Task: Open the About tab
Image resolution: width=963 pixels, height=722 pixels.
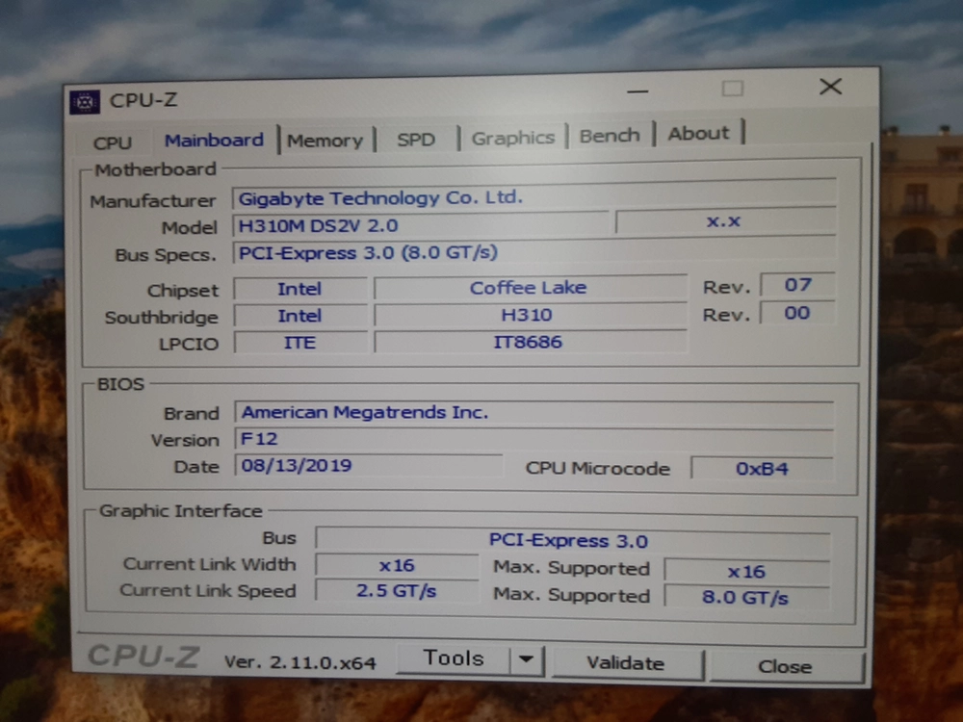Action: point(699,133)
